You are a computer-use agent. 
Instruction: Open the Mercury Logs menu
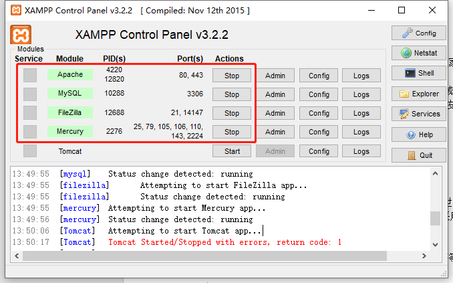[361, 132]
